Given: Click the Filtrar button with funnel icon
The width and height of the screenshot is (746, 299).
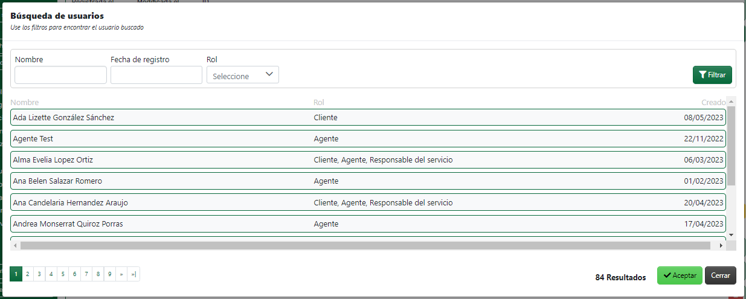Looking at the screenshot, I should (x=712, y=75).
